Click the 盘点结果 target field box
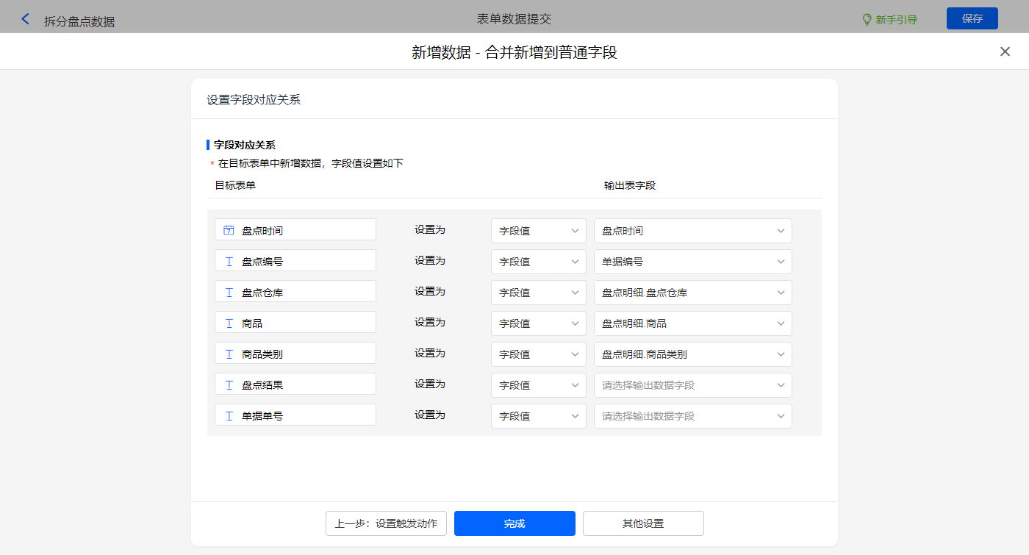Image resolution: width=1029 pixels, height=555 pixels. tap(295, 384)
